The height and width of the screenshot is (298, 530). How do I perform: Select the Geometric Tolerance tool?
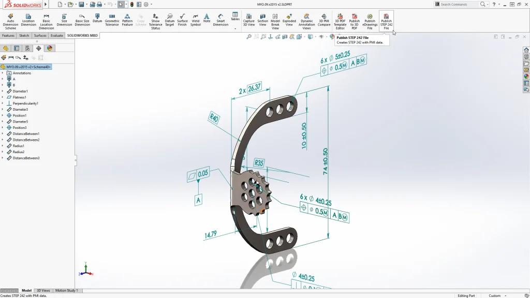coord(112,20)
